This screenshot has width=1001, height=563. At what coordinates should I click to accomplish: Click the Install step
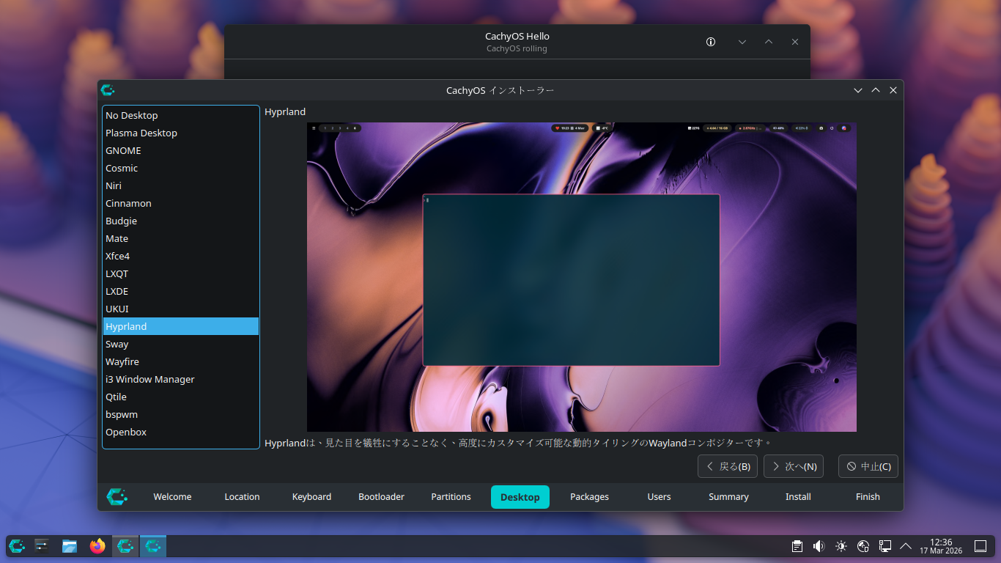tap(798, 497)
